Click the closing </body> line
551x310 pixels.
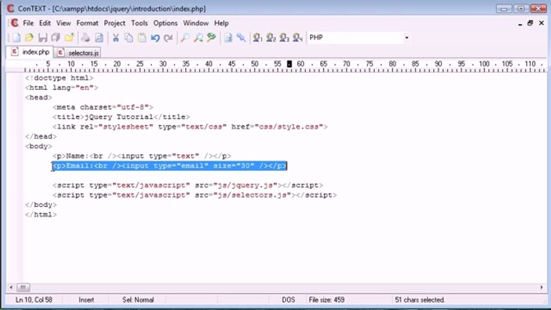point(41,205)
